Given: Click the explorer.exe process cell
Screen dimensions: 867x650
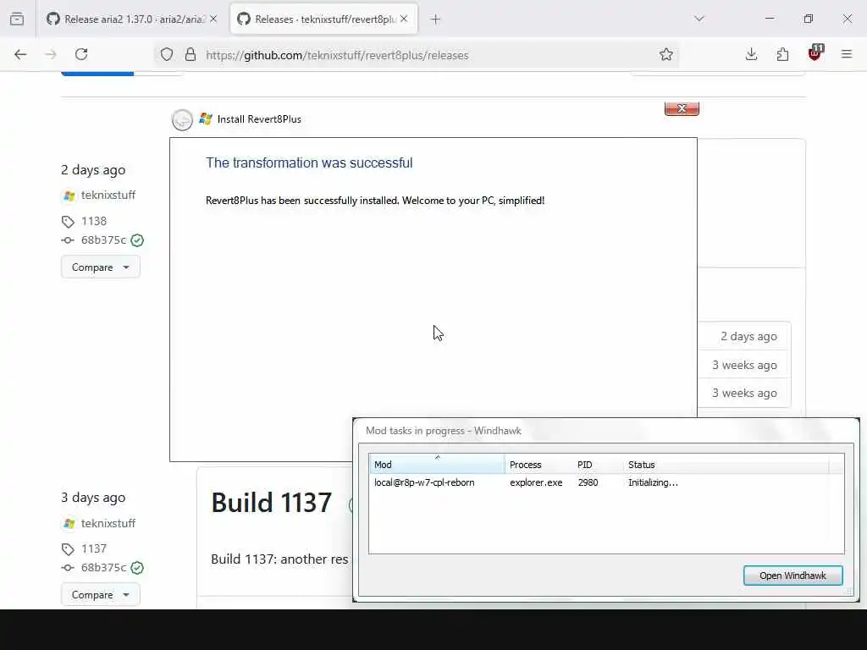Looking at the screenshot, I should [x=536, y=482].
